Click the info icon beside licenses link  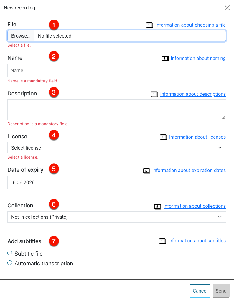pos(163,137)
